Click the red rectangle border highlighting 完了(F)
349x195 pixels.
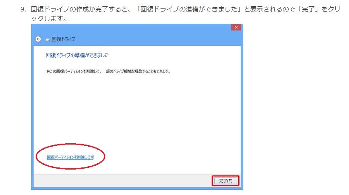point(225,176)
